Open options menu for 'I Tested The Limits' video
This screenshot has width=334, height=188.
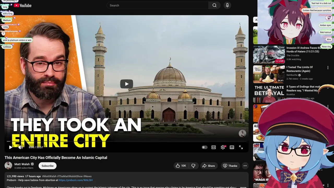328,68
